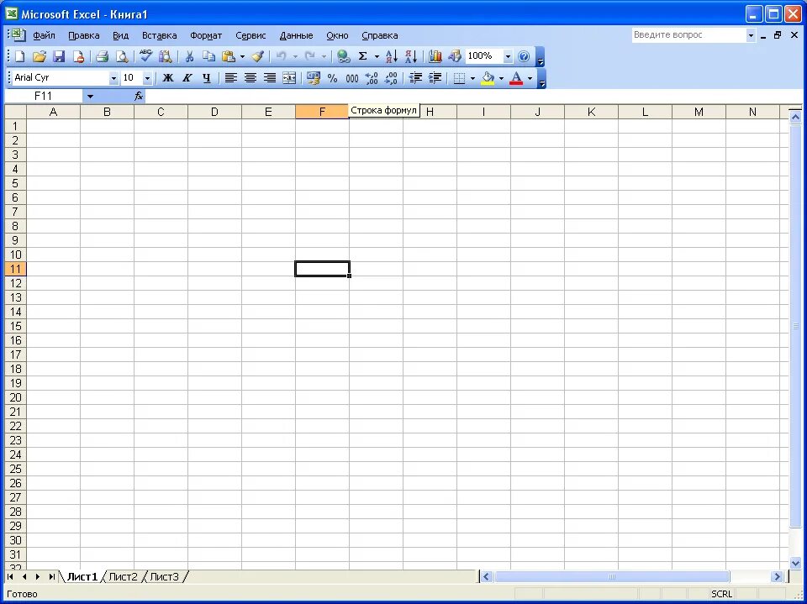807x604 pixels.
Task: Toggle underline (Ч) formatting
Action: point(207,77)
